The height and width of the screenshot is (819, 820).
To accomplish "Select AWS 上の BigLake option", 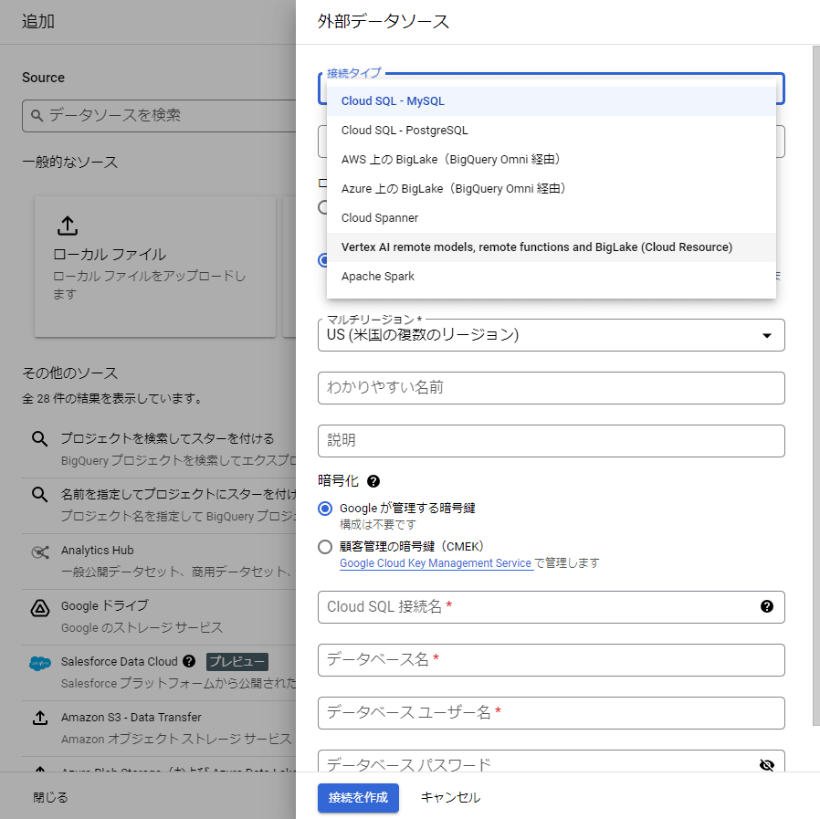I will coord(551,160).
